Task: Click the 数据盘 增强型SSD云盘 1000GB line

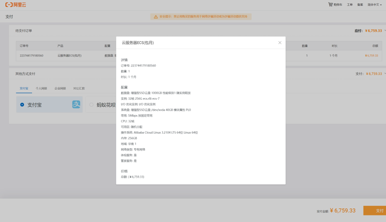Action: click(x=156, y=93)
